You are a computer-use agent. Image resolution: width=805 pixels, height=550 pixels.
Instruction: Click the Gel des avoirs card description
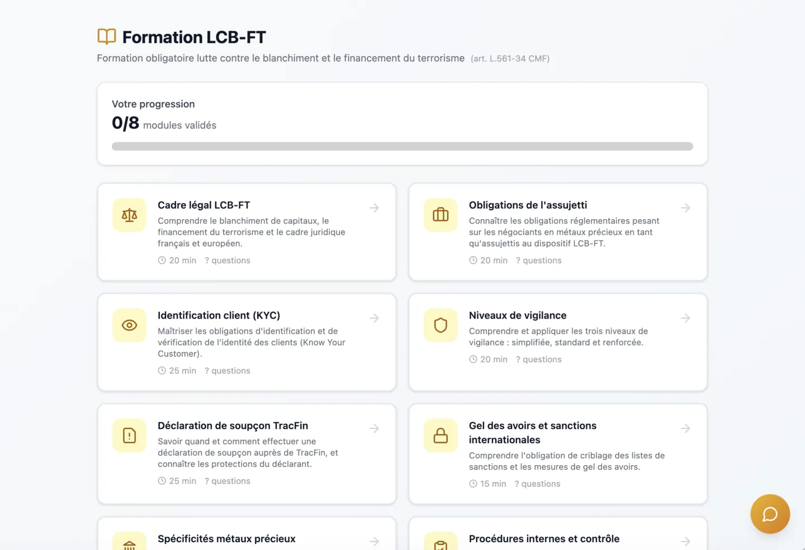(567, 461)
